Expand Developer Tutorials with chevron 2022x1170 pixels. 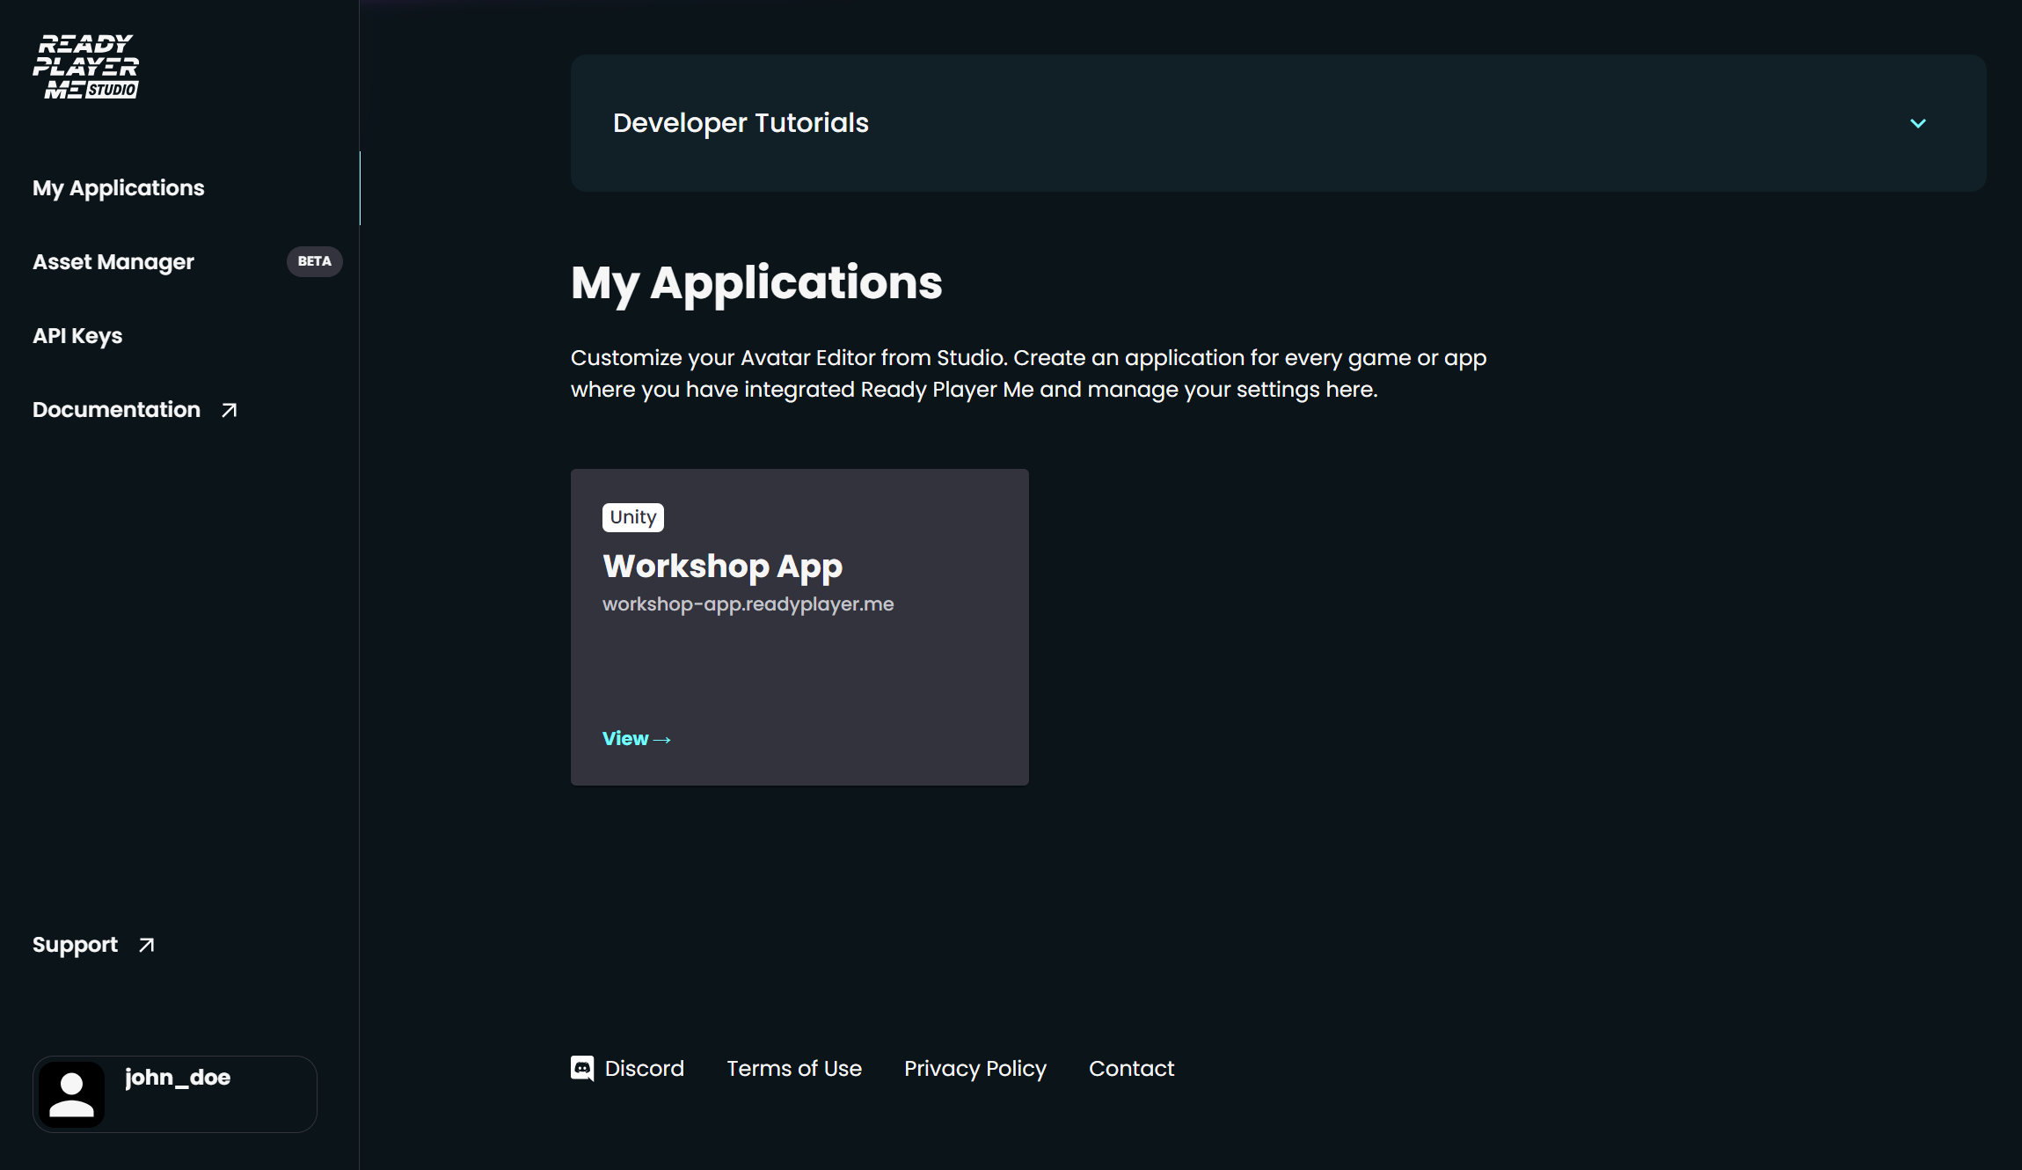pos(1918,123)
